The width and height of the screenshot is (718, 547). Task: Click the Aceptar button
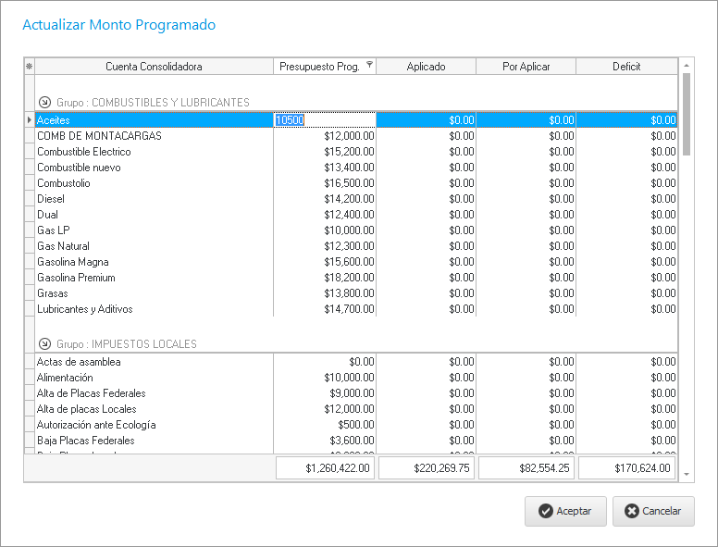click(x=565, y=511)
